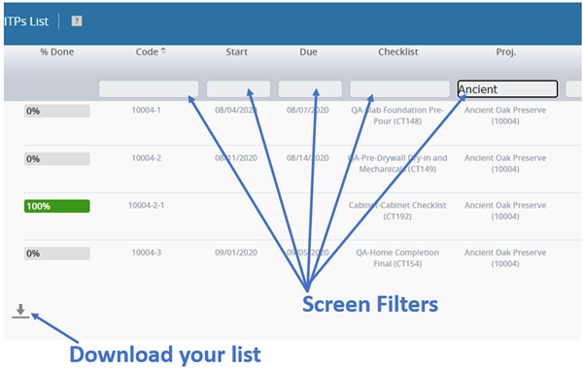Viewport: 583px width, 371px height.
Task: Open ITP code 10004-2
Action: 146,158
